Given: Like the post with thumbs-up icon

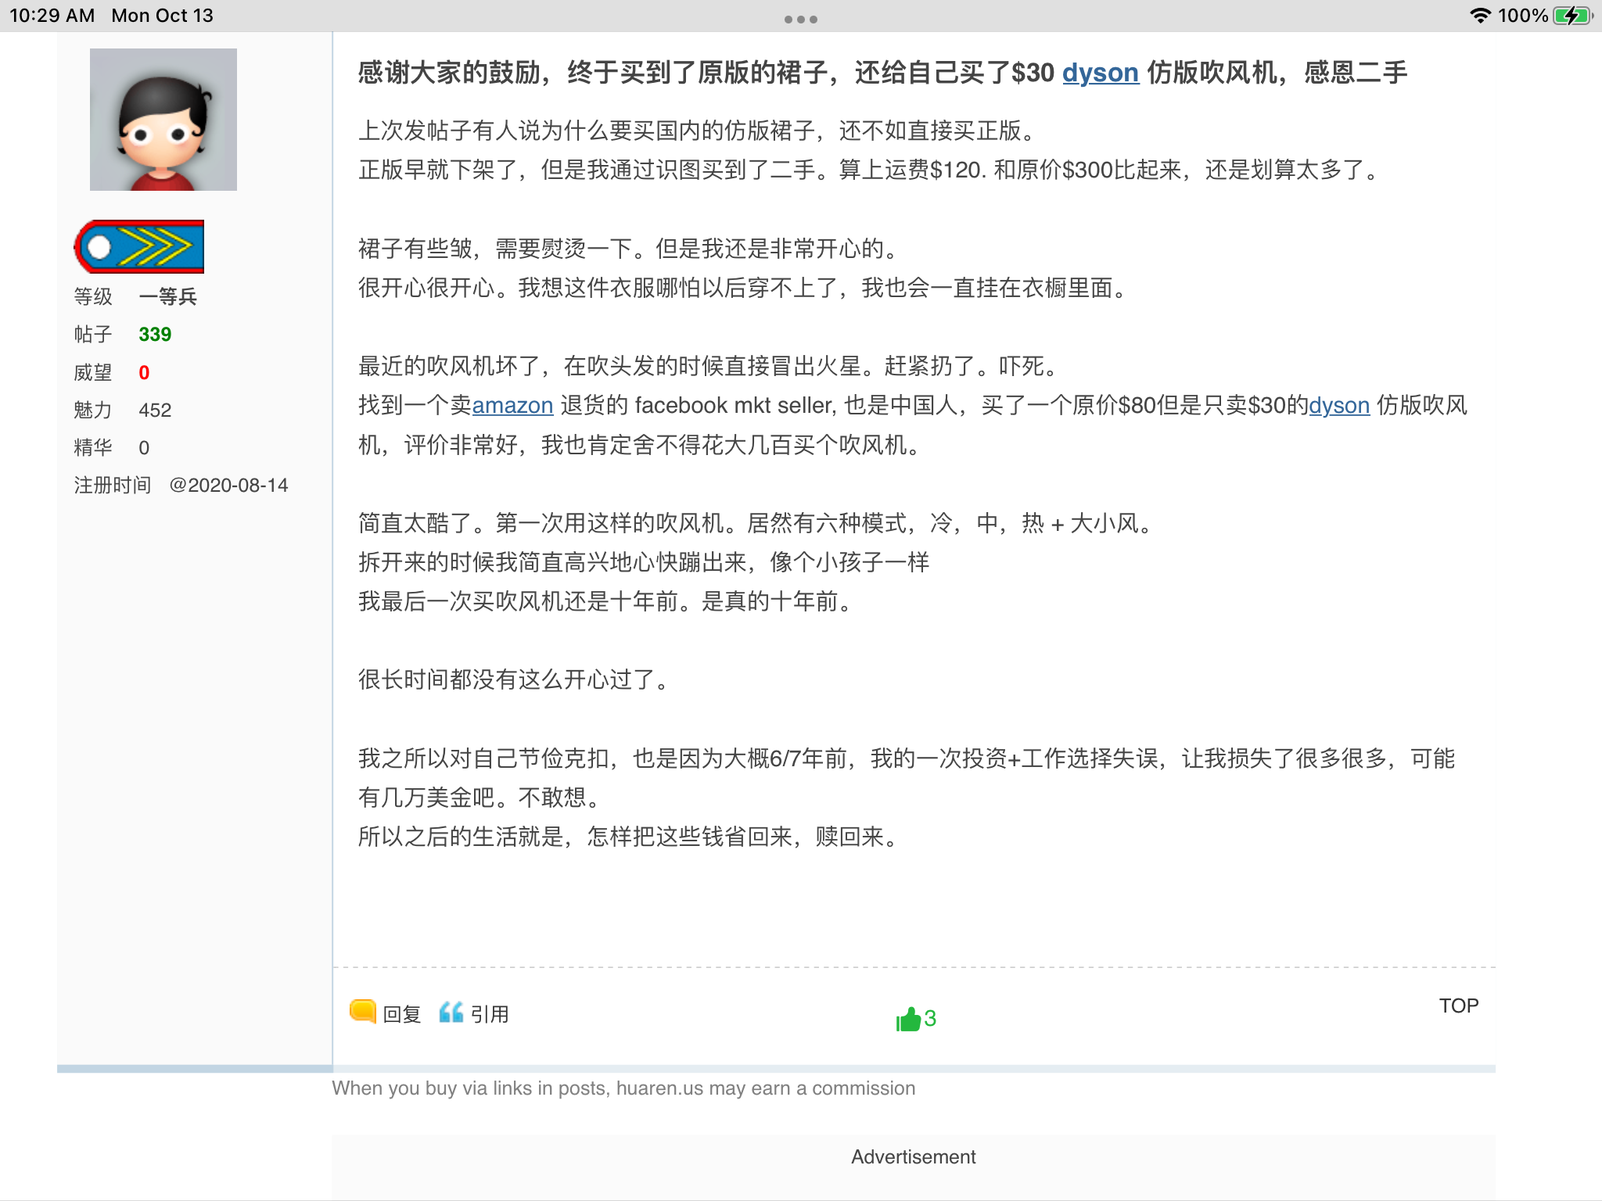Looking at the screenshot, I should (x=907, y=1019).
